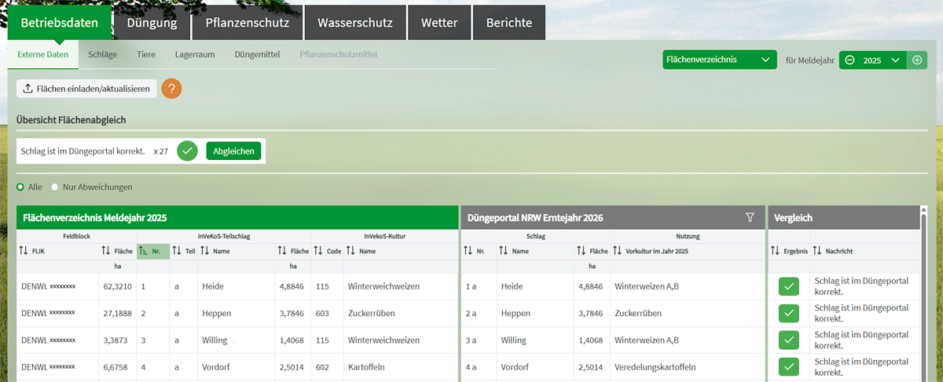Viewport: 943px width, 382px height.
Task: Sort by Vorkultur im Jahr 2025 column
Action: point(618,251)
